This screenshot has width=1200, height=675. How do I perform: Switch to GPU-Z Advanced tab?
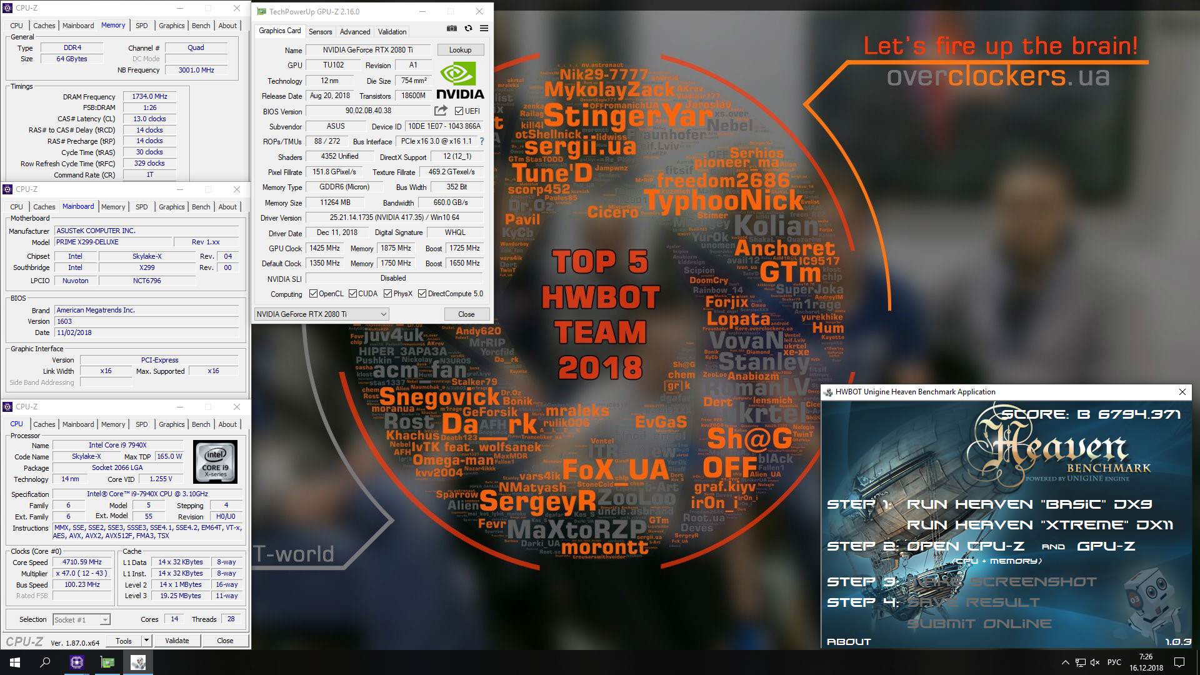(355, 31)
